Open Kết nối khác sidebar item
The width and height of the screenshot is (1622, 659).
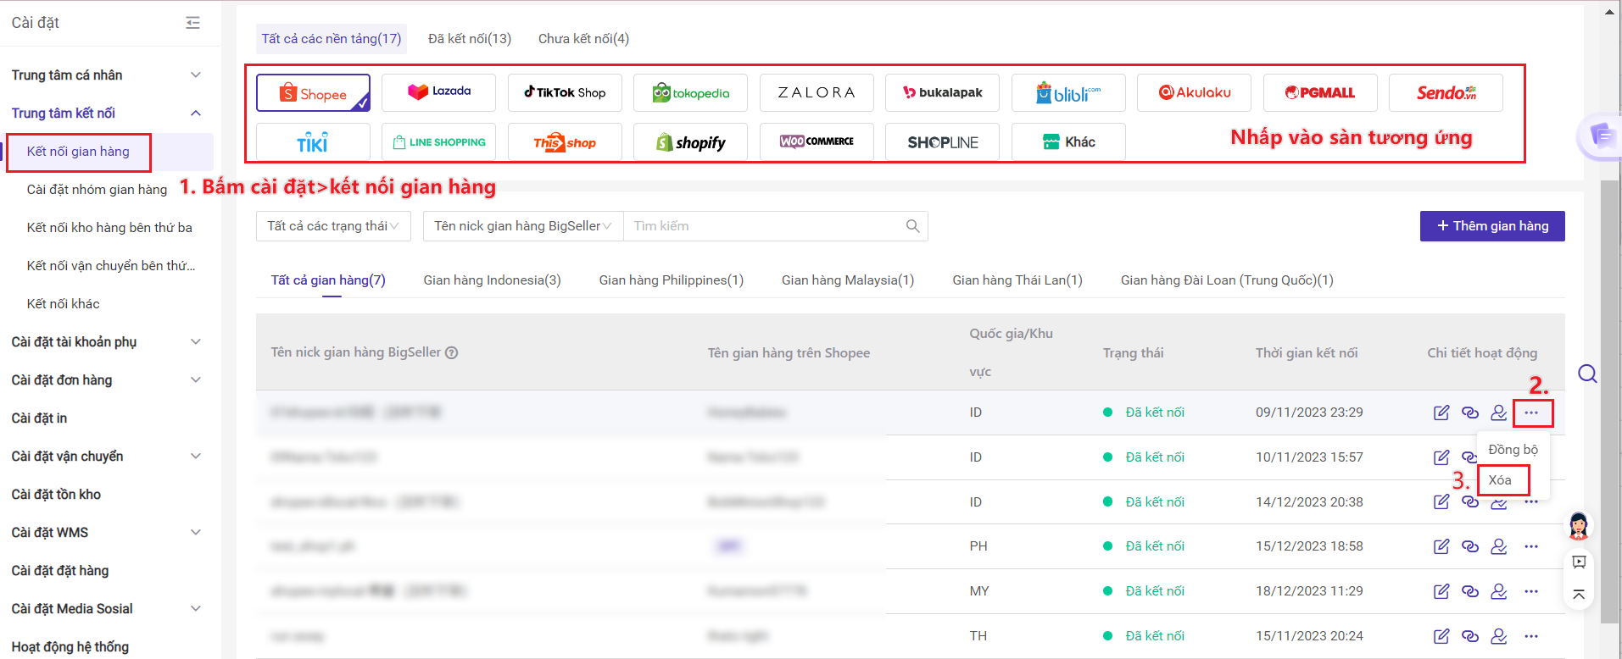point(63,304)
